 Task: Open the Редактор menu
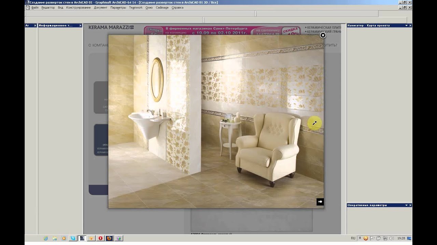click(x=48, y=7)
